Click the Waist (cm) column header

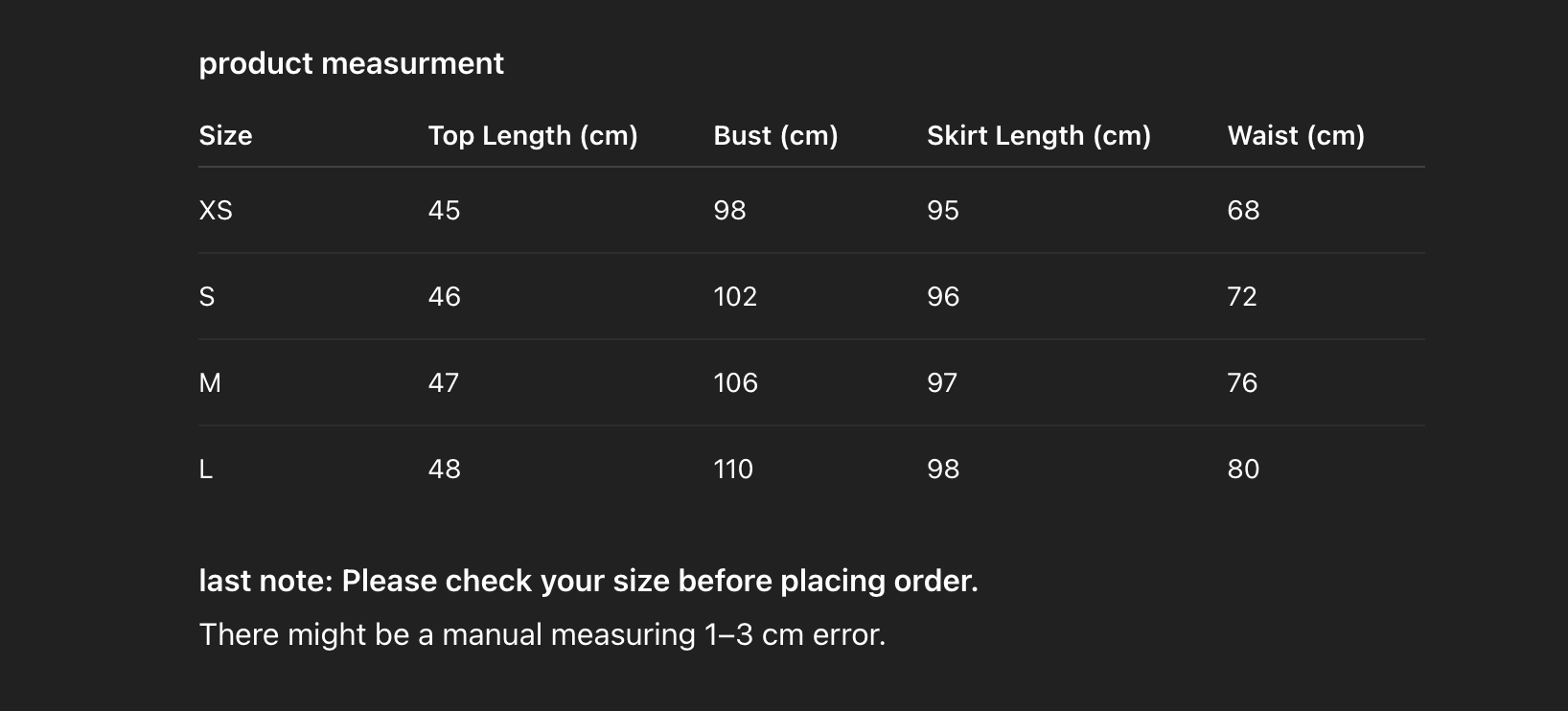click(x=1295, y=135)
